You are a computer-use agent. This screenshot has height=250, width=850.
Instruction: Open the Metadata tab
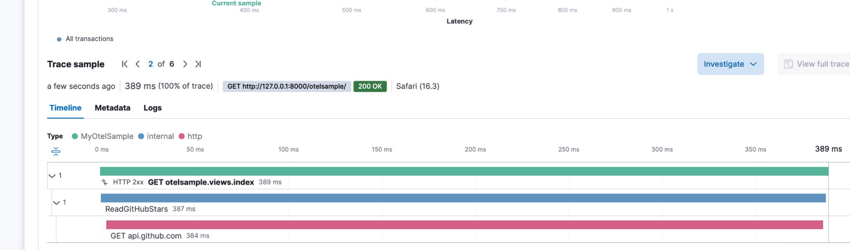click(x=113, y=108)
